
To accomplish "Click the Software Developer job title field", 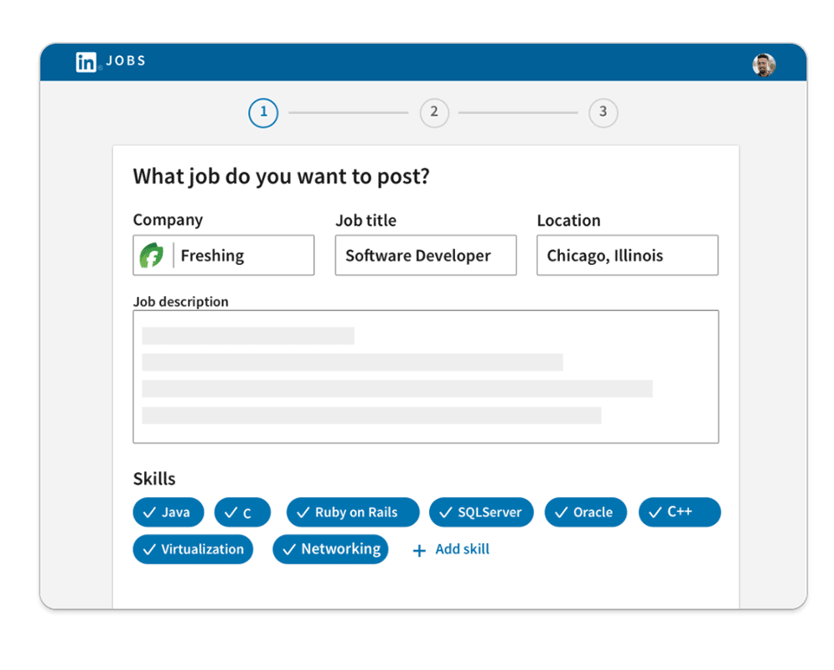I will coord(425,255).
